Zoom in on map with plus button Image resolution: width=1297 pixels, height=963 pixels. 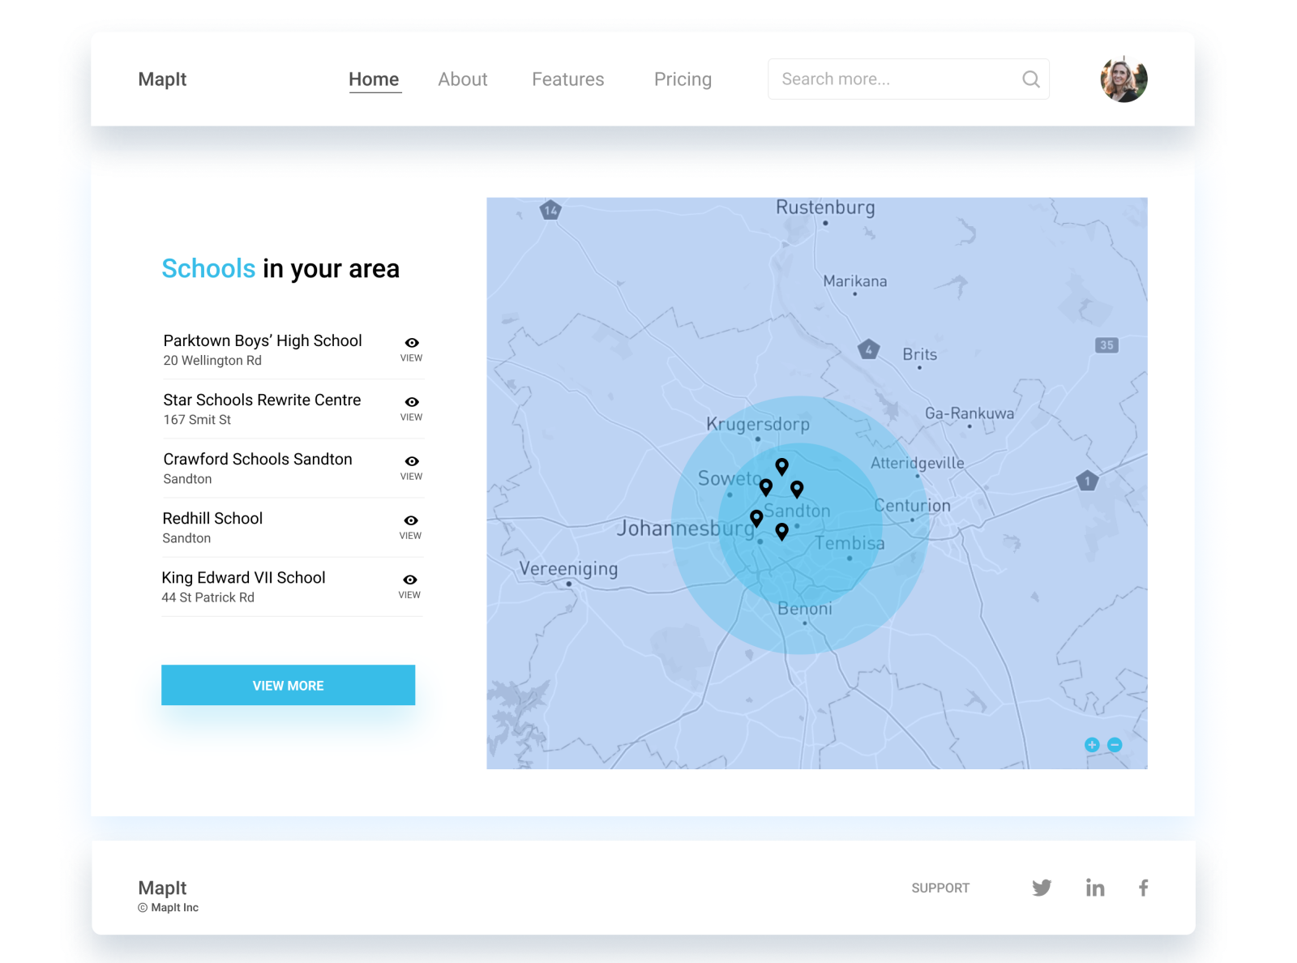coord(1092,745)
